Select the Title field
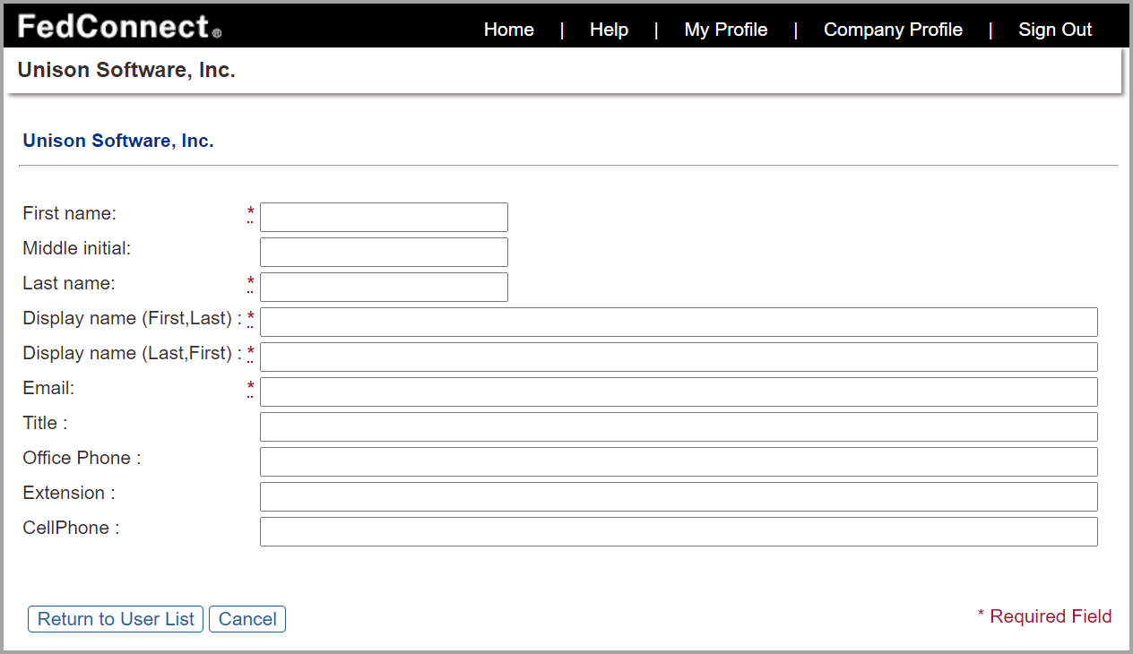The image size is (1133, 654). tap(678, 426)
